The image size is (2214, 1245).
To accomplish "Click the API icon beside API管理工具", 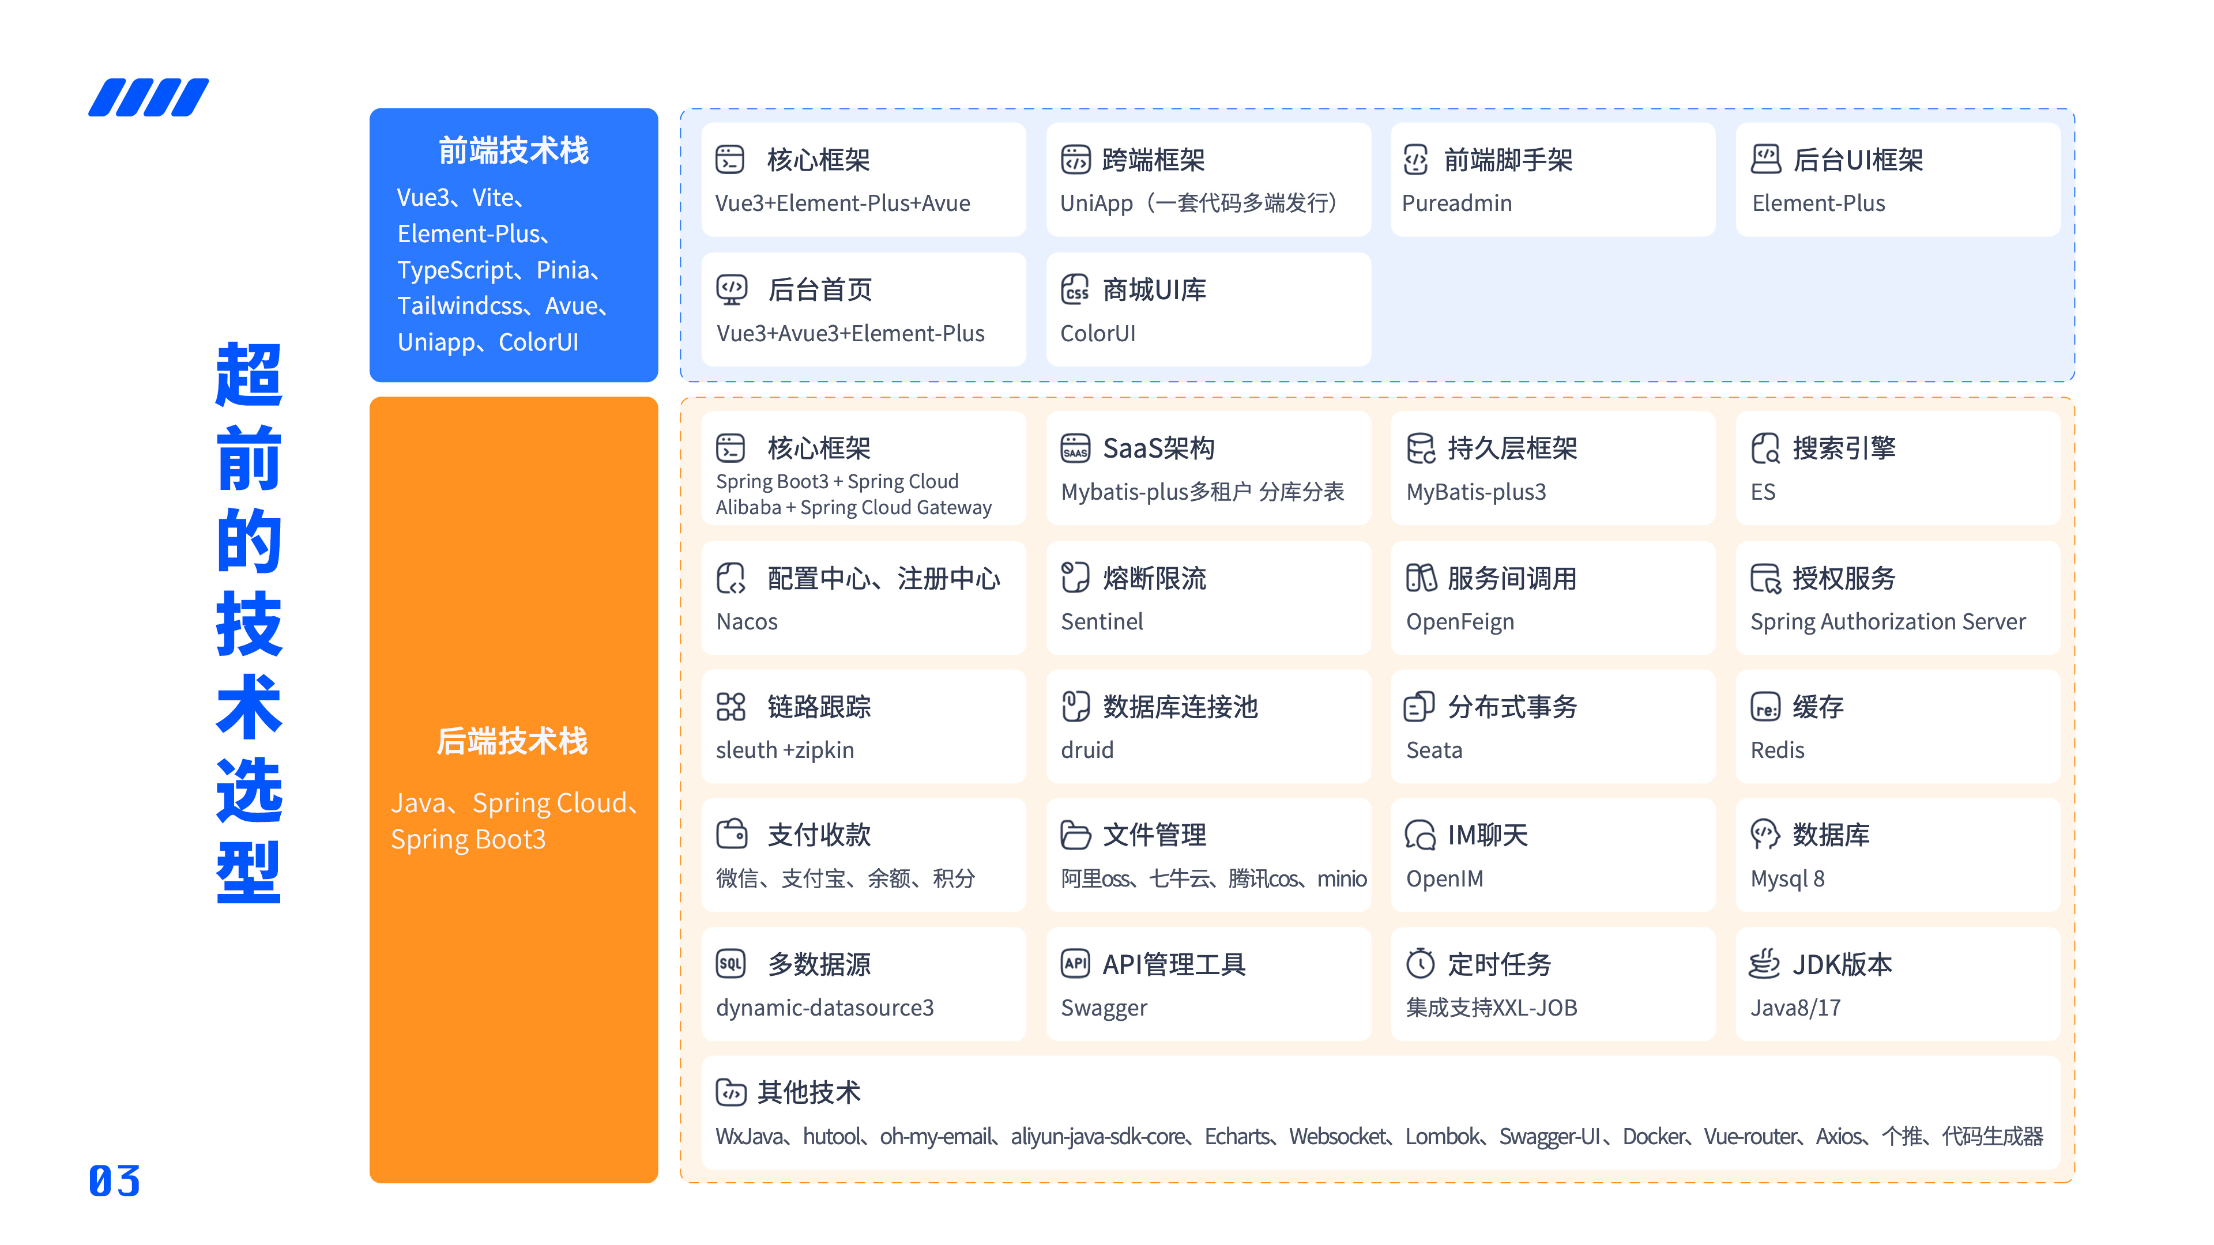I will pyautogui.click(x=1075, y=963).
